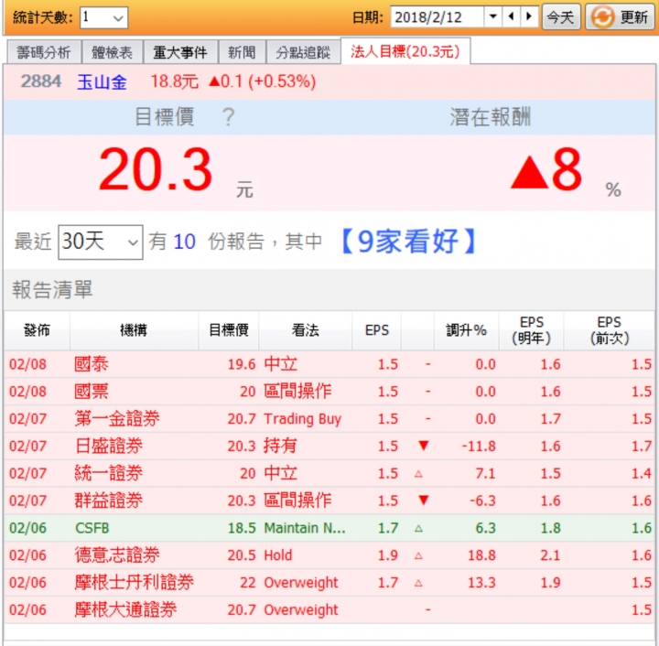Select the 國泰 report row
659x646 pixels.
pyautogui.click(x=329, y=364)
